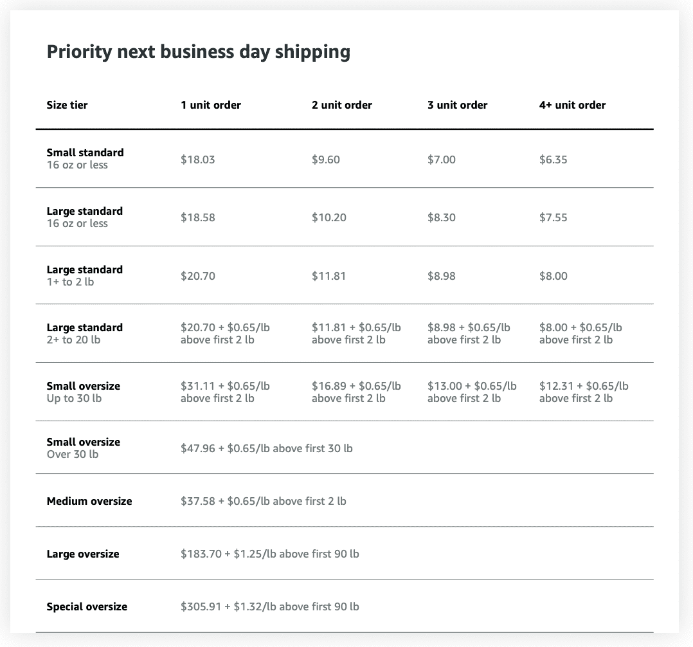Screen dimensions: 693x647
Task: Click the $18.03 price cell
Action: click(x=197, y=159)
